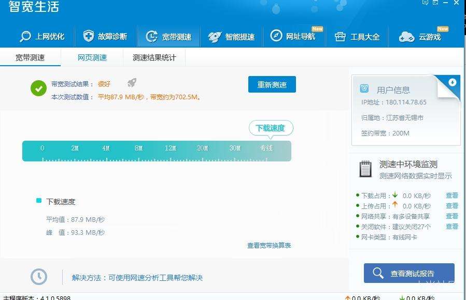Click the 归属地：江苏省无锡市 text

[x=392, y=118]
